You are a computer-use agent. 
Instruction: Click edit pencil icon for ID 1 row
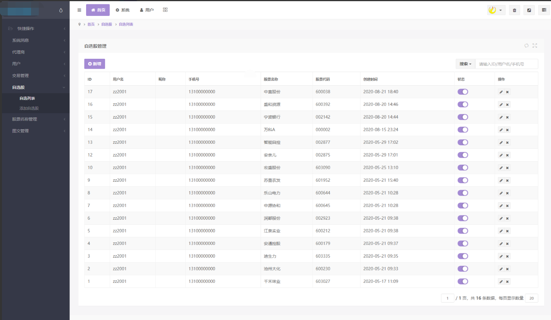coord(501,282)
